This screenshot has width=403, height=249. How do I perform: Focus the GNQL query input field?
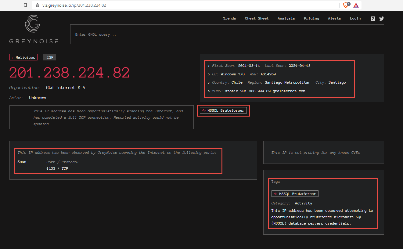coord(227,34)
